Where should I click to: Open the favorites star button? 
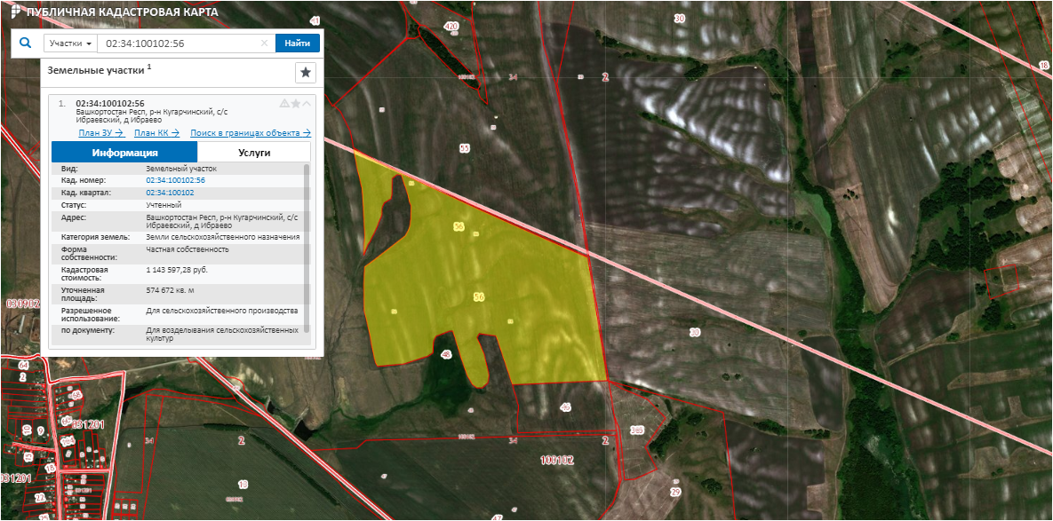tap(305, 73)
